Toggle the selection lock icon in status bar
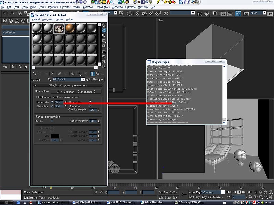The height and width of the screenshot is (205, 274). click(96, 192)
